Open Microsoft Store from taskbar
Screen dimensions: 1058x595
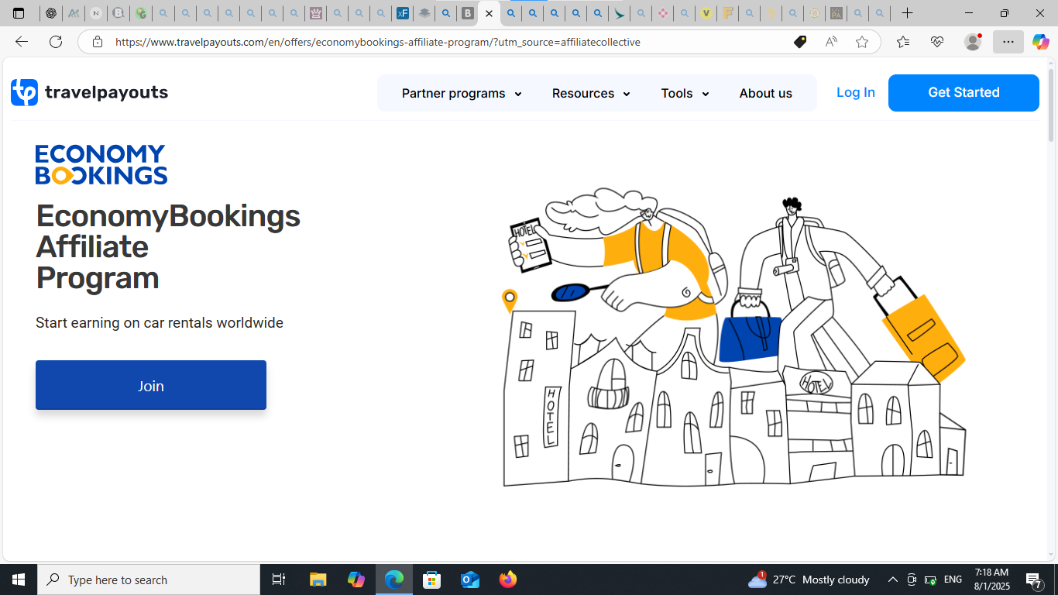coord(432,580)
